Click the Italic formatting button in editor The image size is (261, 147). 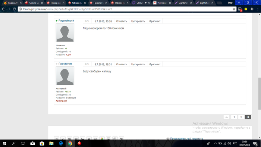(x=63, y=138)
